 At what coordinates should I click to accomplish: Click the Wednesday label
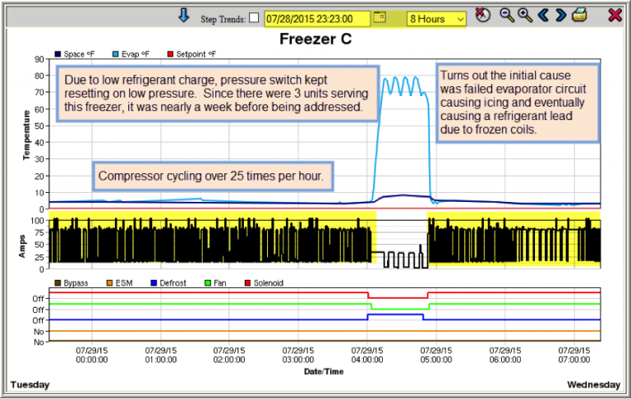click(x=593, y=385)
